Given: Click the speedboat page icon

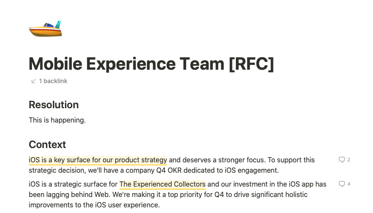Looking at the screenshot, I should (x=45, y=29).
